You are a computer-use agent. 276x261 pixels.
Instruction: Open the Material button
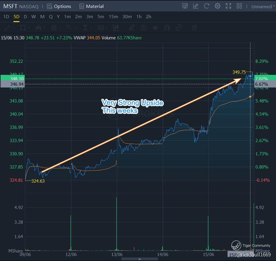pos(91,6)
